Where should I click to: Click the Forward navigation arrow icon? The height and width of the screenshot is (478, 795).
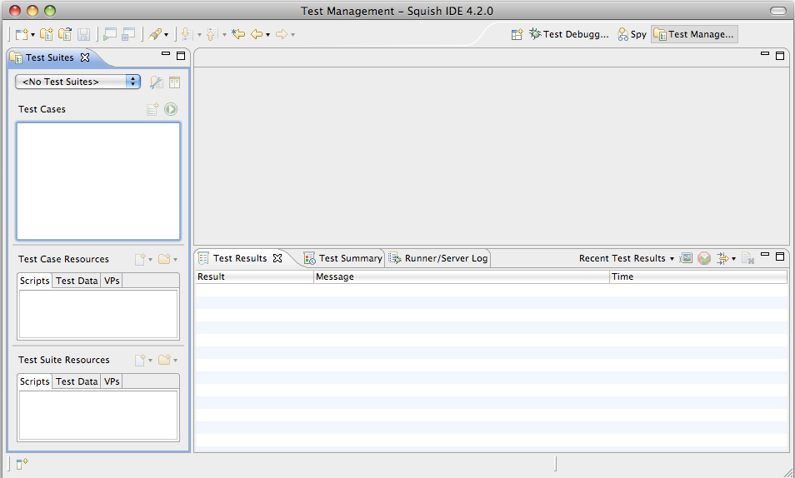tap(282, 34)
